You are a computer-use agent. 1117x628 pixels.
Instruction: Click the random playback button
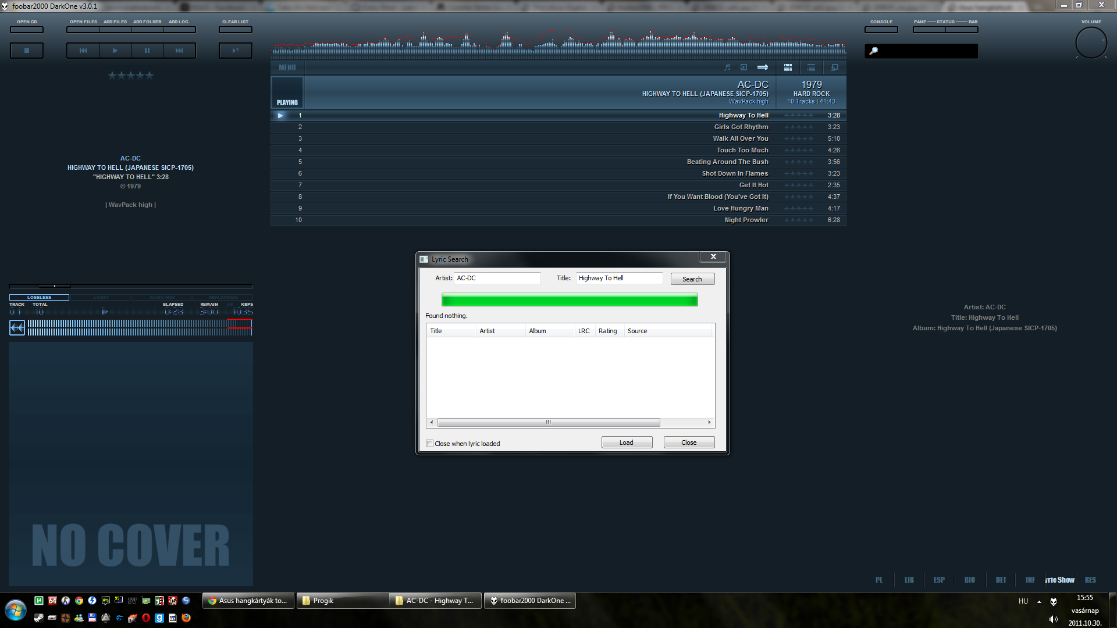[x=236, y=51]
